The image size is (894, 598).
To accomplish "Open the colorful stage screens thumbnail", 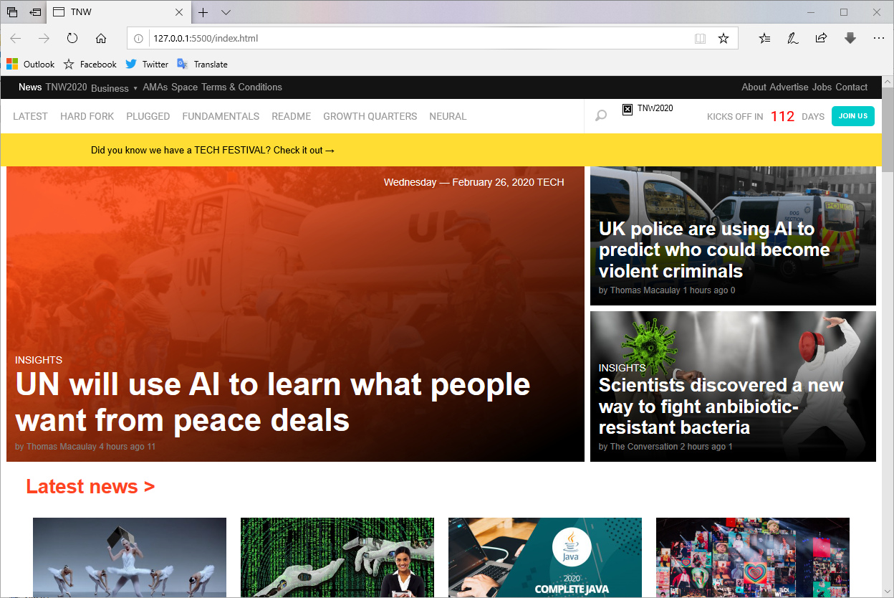I will [753, 557].
